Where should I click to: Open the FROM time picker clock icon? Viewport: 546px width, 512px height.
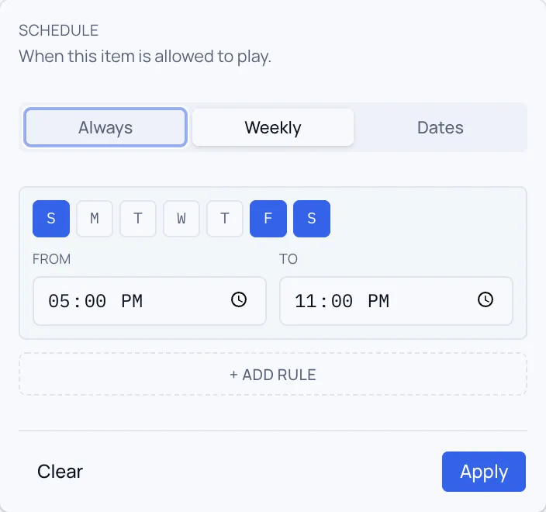(239, 300)
